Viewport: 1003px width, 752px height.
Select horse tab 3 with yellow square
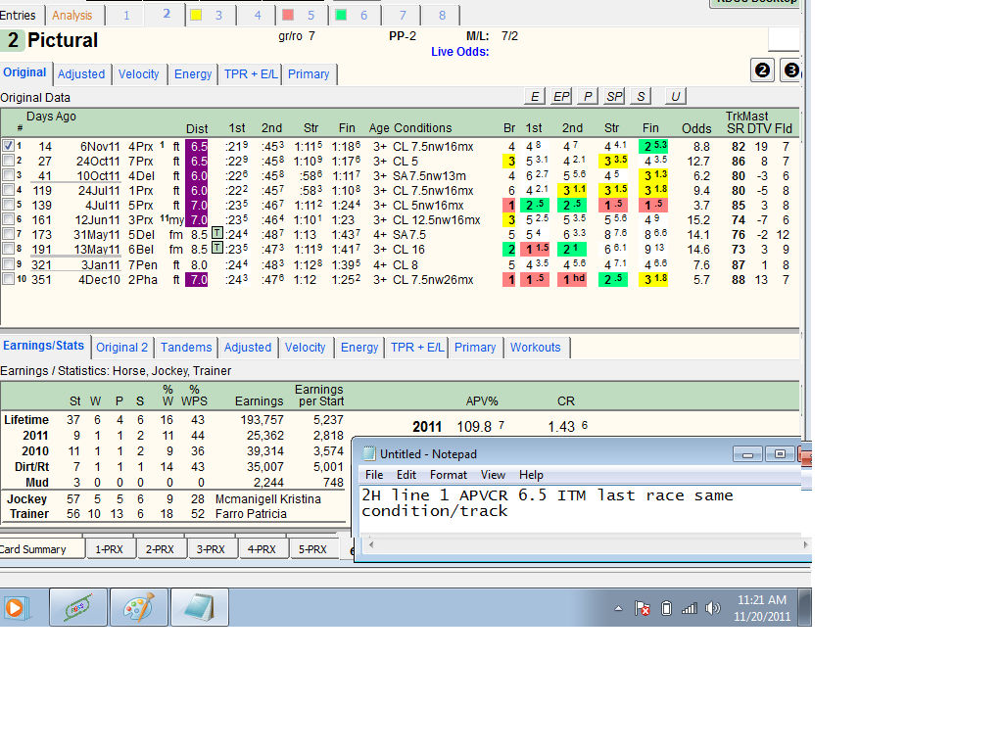[x=210, y=15]
